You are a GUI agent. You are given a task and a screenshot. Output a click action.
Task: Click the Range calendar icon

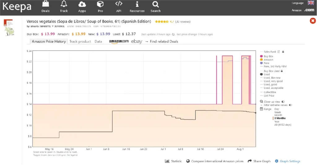(x=261, y=109)
